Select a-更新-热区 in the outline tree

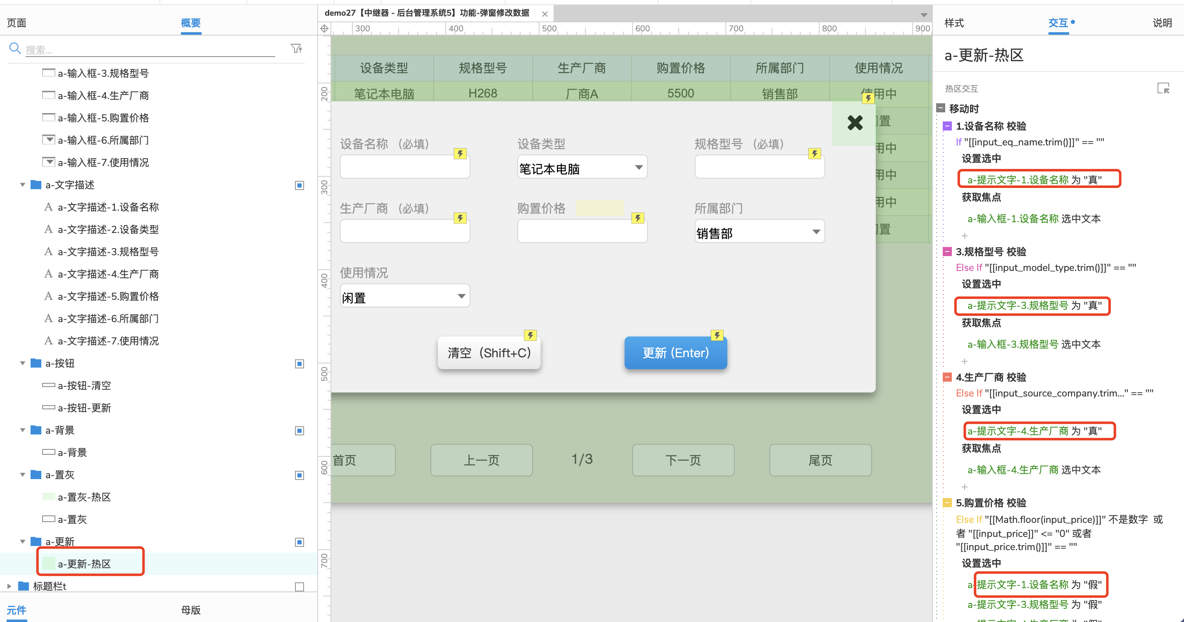(158, 564)
